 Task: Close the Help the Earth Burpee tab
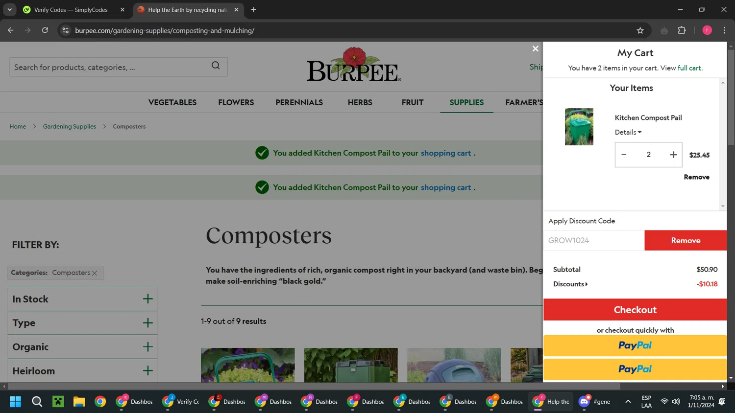[236, 10]
